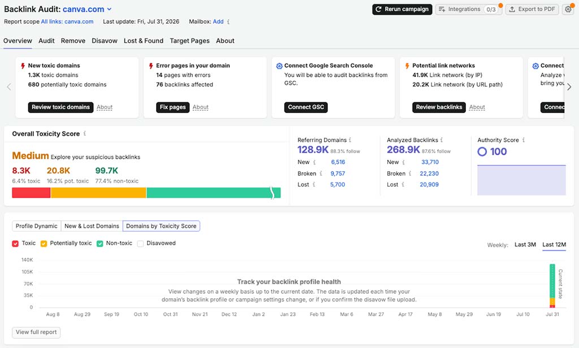This screenshot has height=348, width=579.
Task: Click Export to PDF
Action: [532, 9]
